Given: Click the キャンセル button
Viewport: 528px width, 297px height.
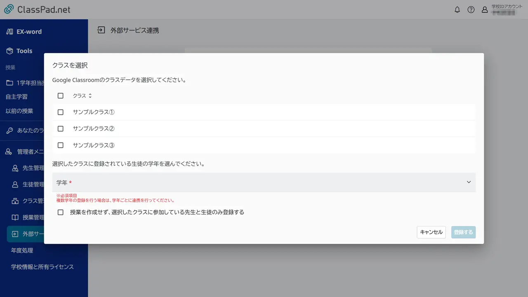Looking at the screenshot, I should coord(431,232).
